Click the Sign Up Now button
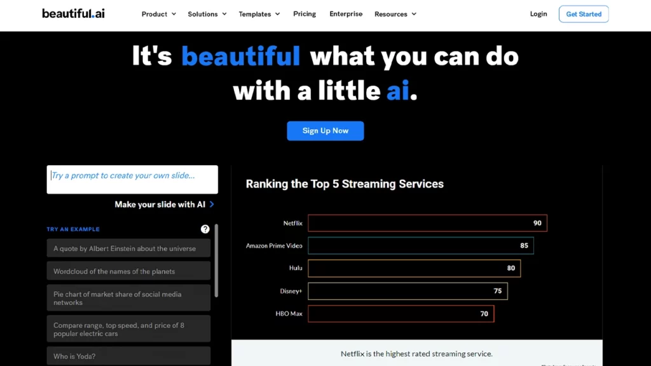 [325, 131]
